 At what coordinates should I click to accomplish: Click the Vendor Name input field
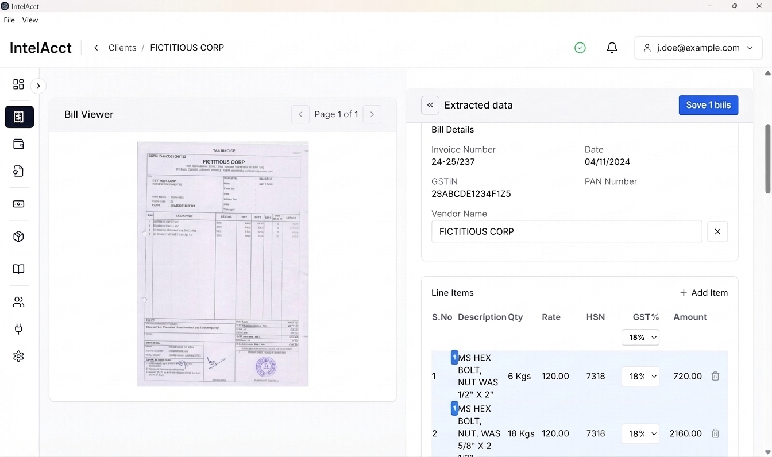tap(566, 232)
